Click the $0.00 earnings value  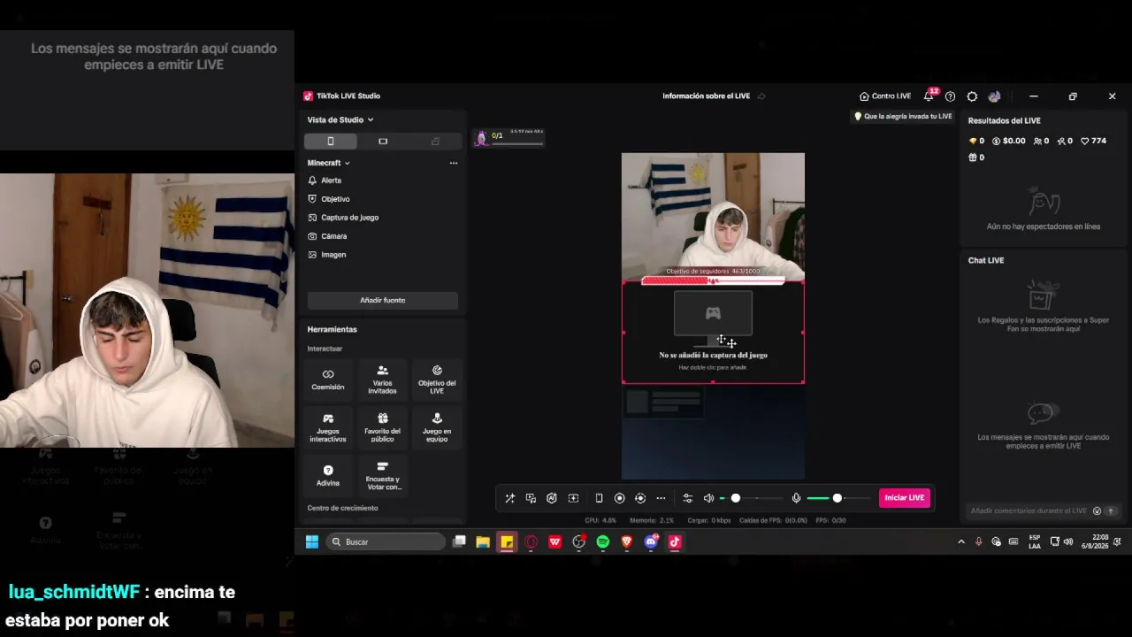[1009, 141]
